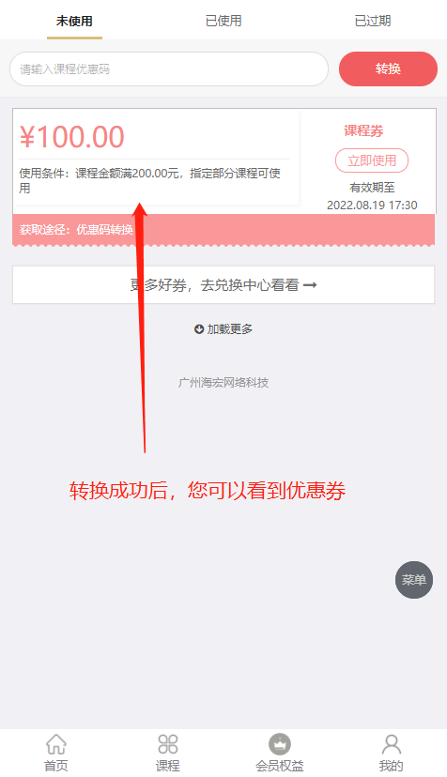Open the 课程 grid icon
The height and width of the screenshot is (777, 447).
pos(168,744)
